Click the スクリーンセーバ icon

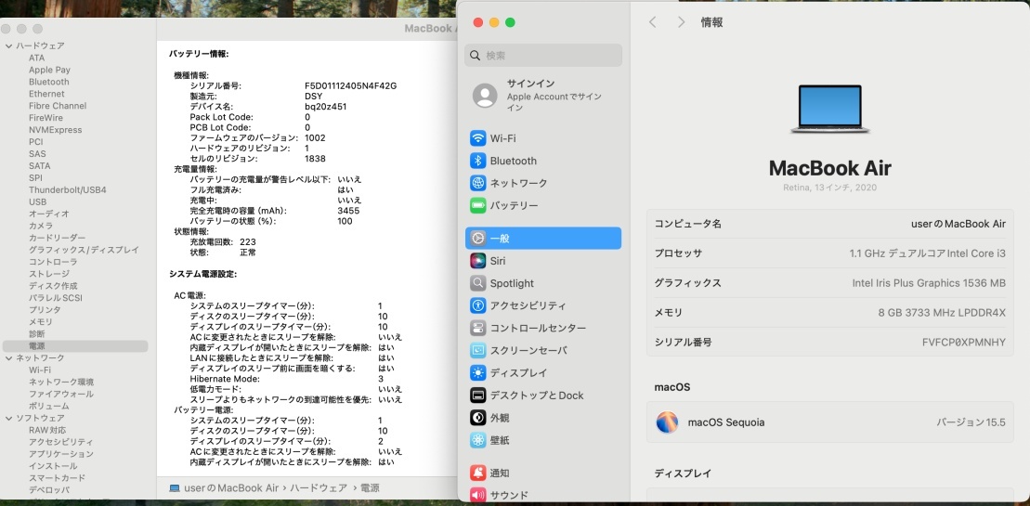point(478,350)
